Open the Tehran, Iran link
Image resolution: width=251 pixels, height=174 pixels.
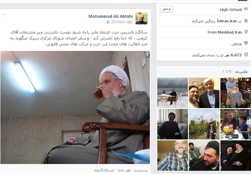tap(226, 21)
